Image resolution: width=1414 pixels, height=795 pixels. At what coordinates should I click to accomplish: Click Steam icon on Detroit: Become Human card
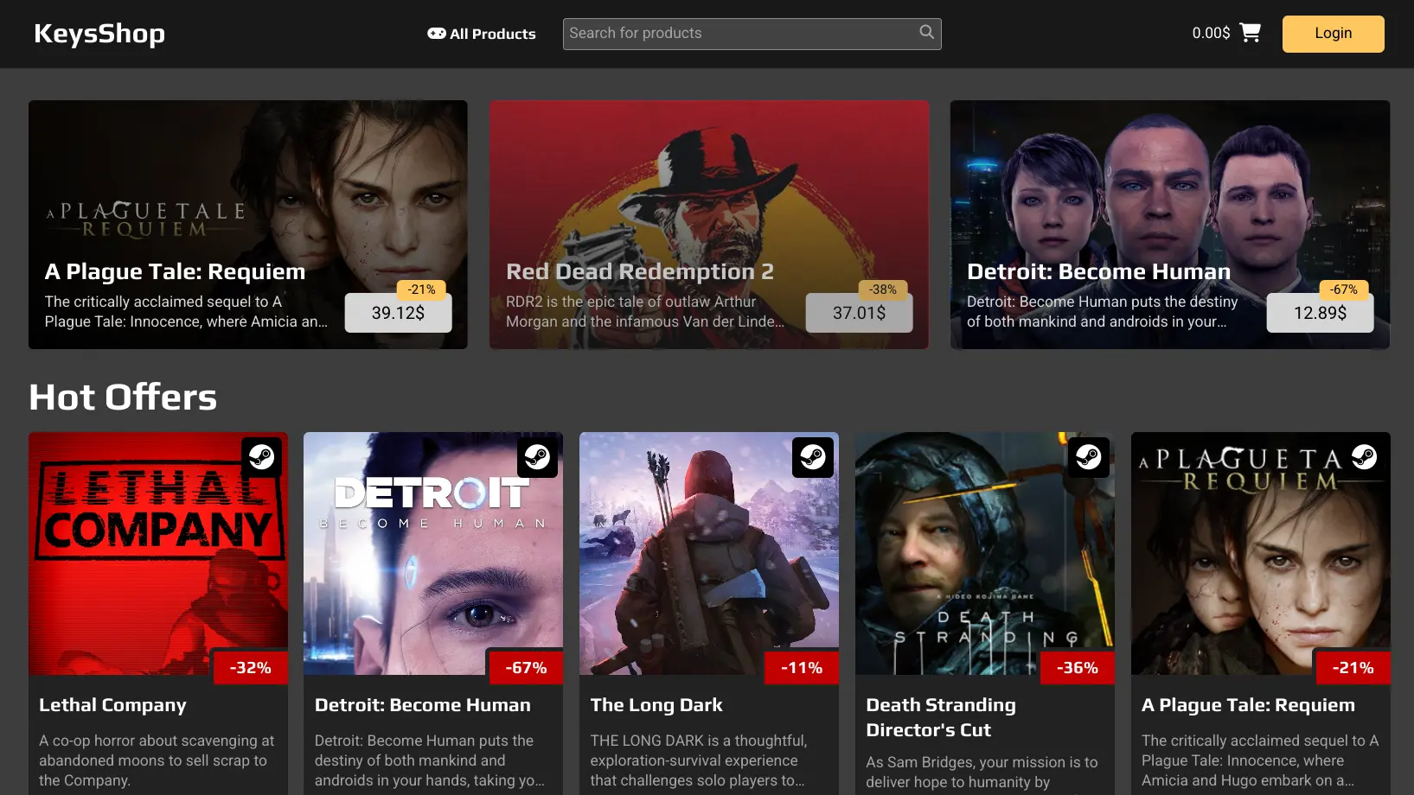tap(537, 456)
